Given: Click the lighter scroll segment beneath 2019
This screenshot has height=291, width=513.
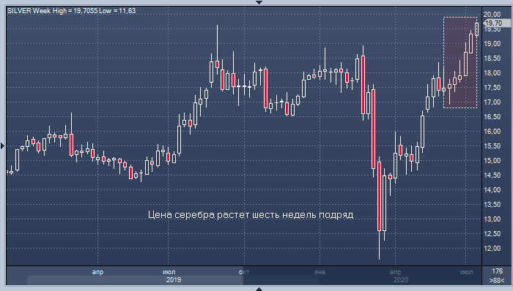Looking at the screenshot, I should (x=135, y=280).
